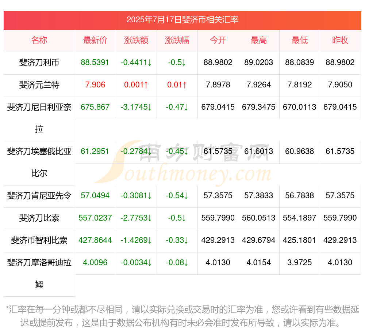This screenshot has height=334, width=365.
Task: Click the highest value 7.9264
Action: [x=259, y=85]
